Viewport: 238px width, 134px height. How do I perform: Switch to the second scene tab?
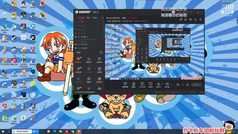click(88, 18)
